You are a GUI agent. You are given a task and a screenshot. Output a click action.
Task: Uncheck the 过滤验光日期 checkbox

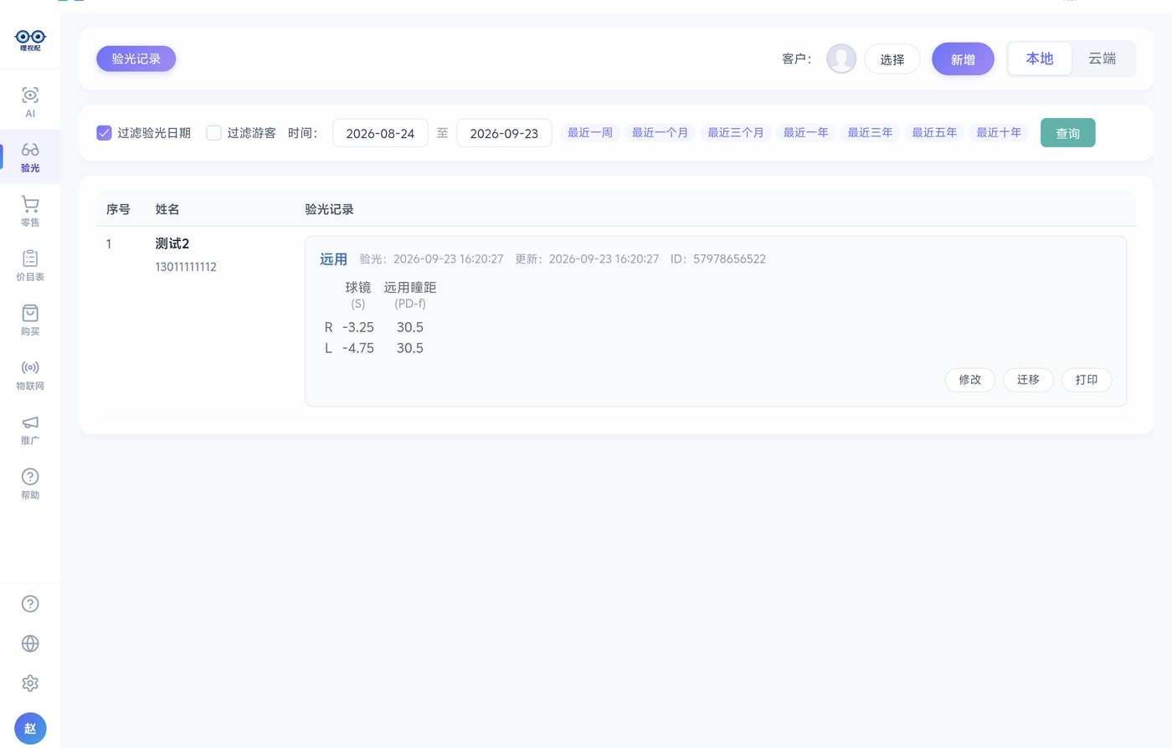pyautogui.click(x=104, y=133)
